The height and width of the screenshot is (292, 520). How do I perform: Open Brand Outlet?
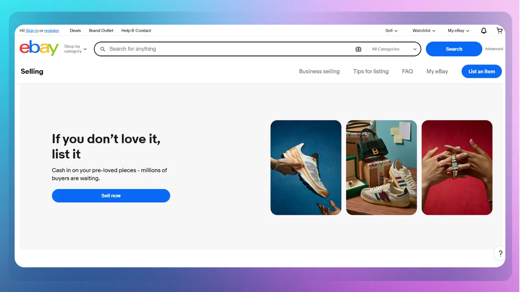pos(101,30)
